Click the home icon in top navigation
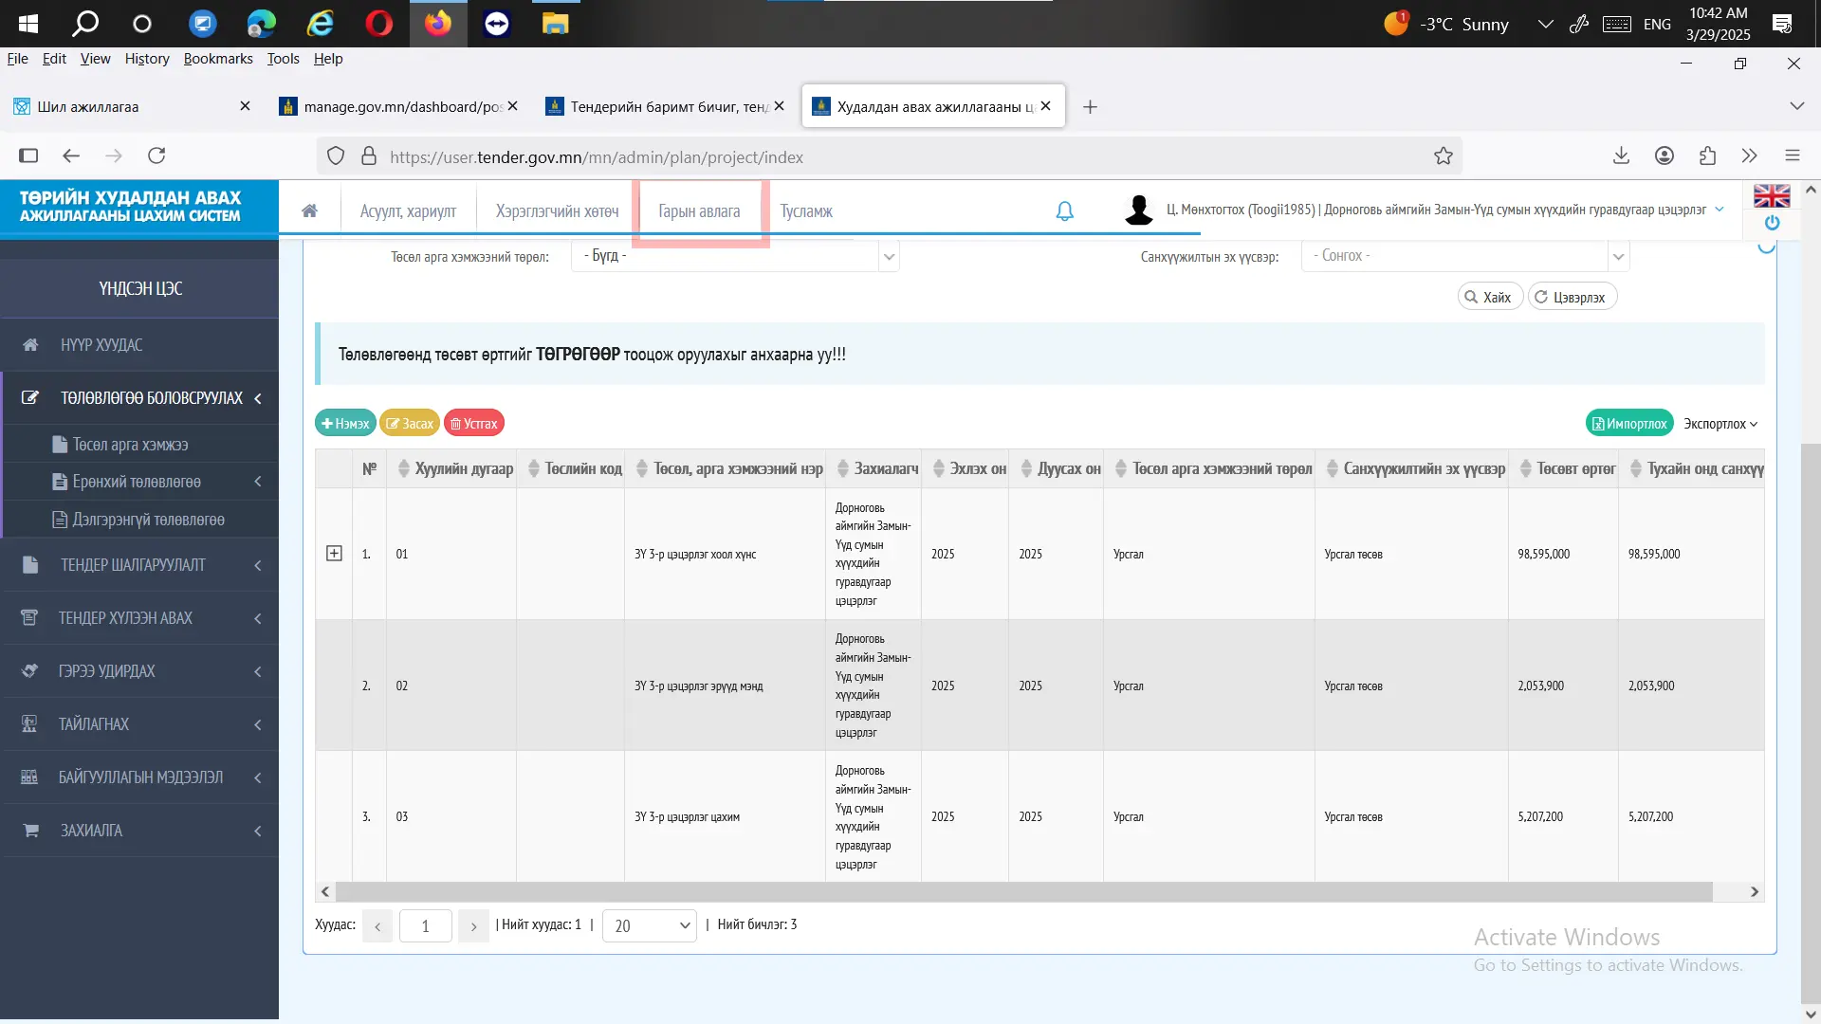1821x1024 pixels. [x=309, y=210]
